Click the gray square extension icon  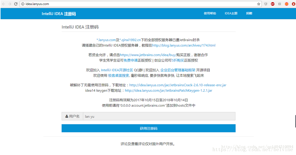coord(280,4)
